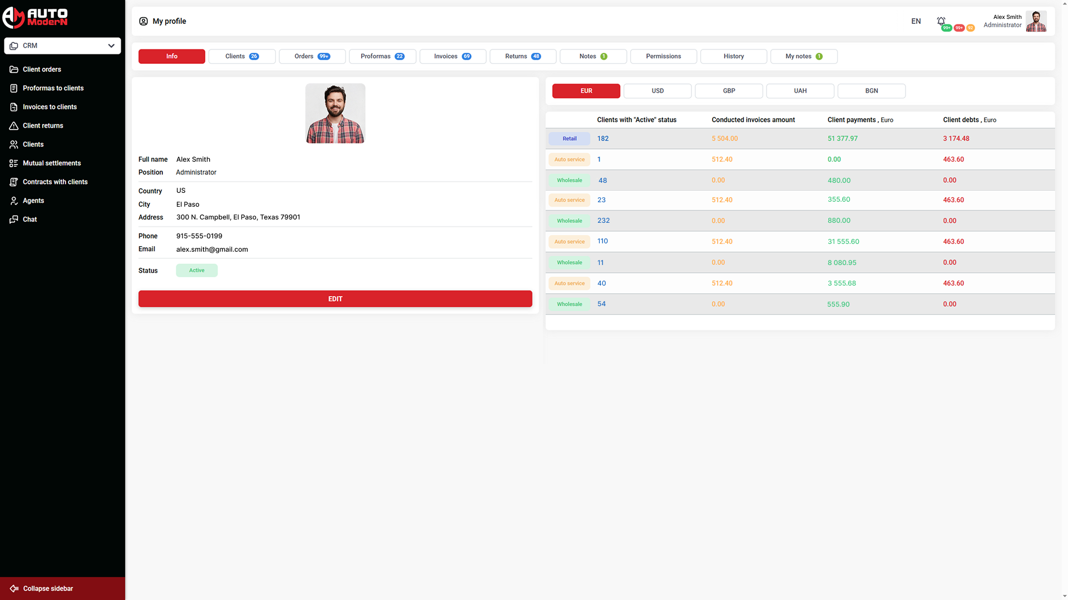Open the Clients list icon
1068x600 pixels.
(x=13, y=144)
